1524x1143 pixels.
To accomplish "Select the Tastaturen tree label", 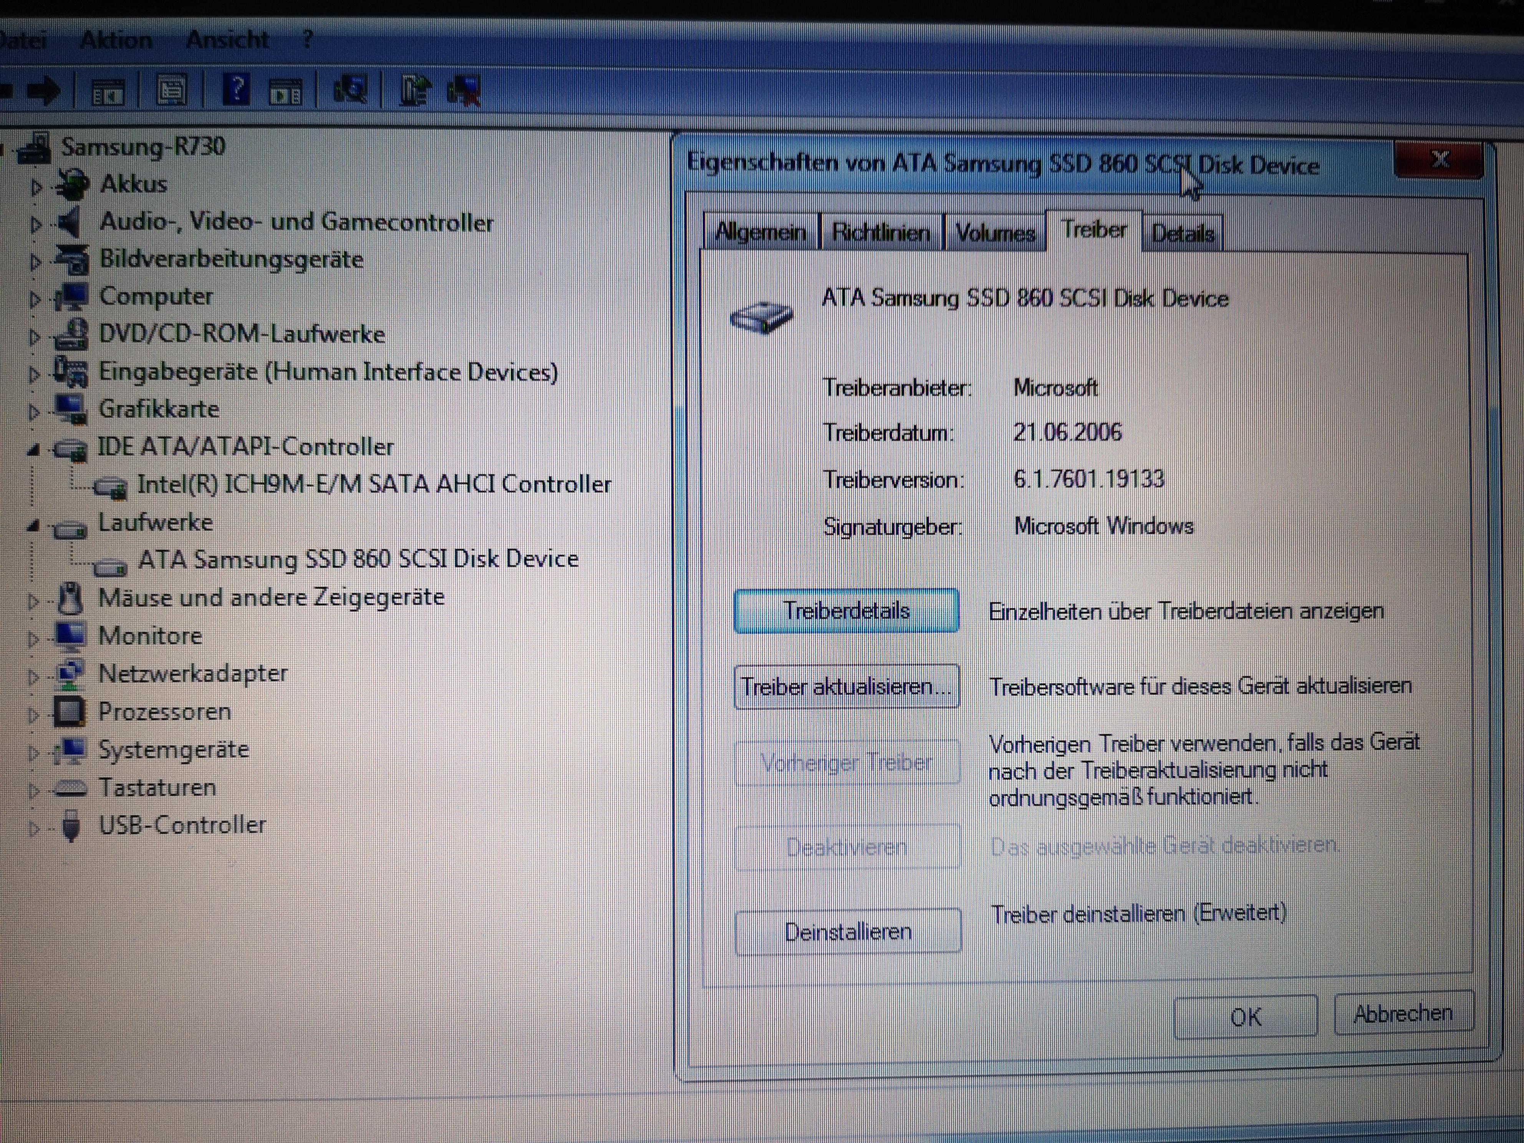I will pyautogui.click(x=157, y=787).
